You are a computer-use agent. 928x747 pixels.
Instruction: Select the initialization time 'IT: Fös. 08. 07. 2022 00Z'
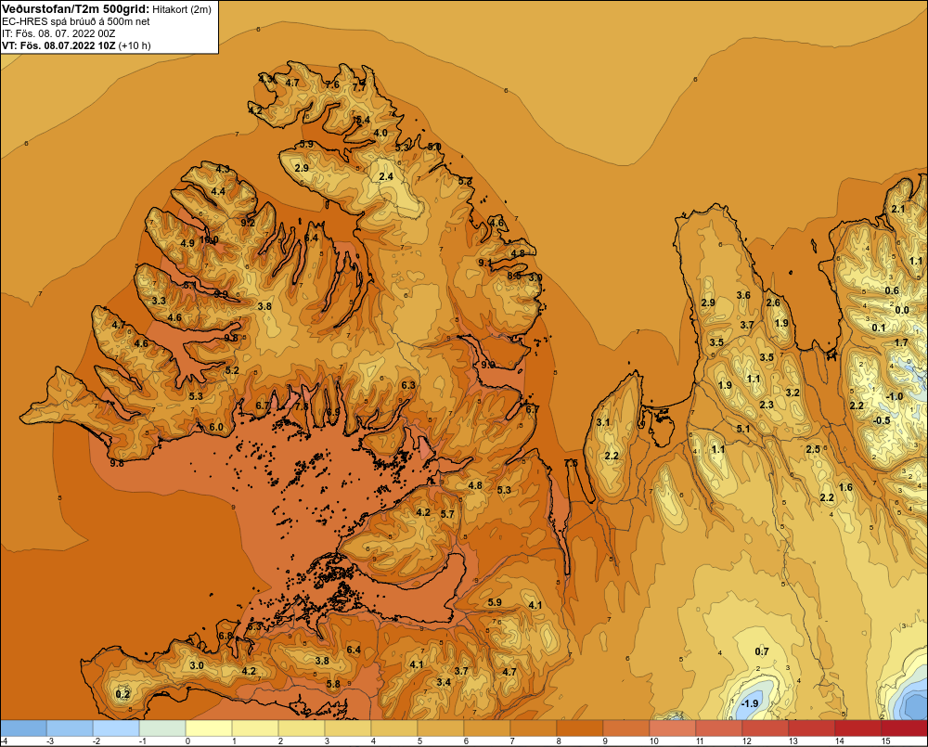click(x=58, y=33)
